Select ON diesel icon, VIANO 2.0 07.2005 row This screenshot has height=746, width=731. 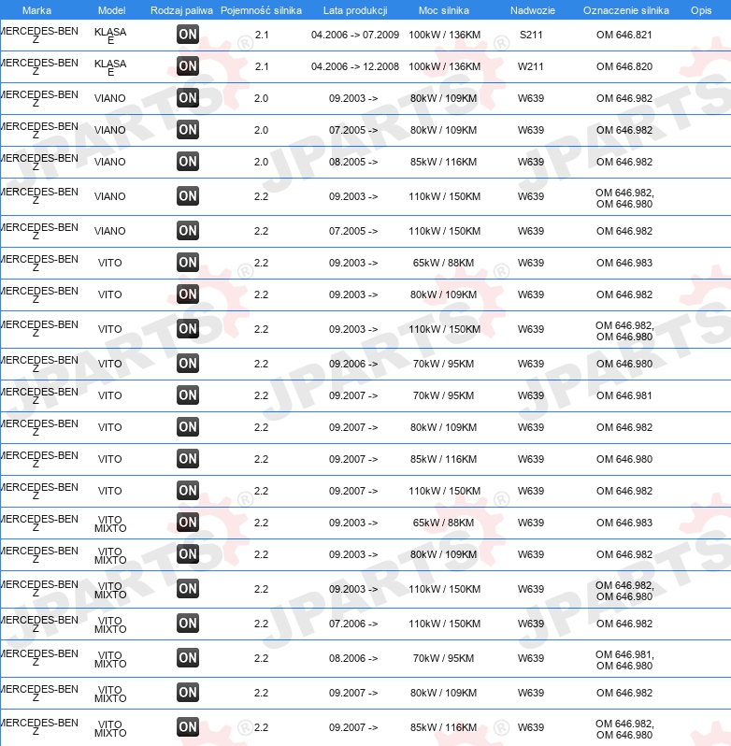187,130
